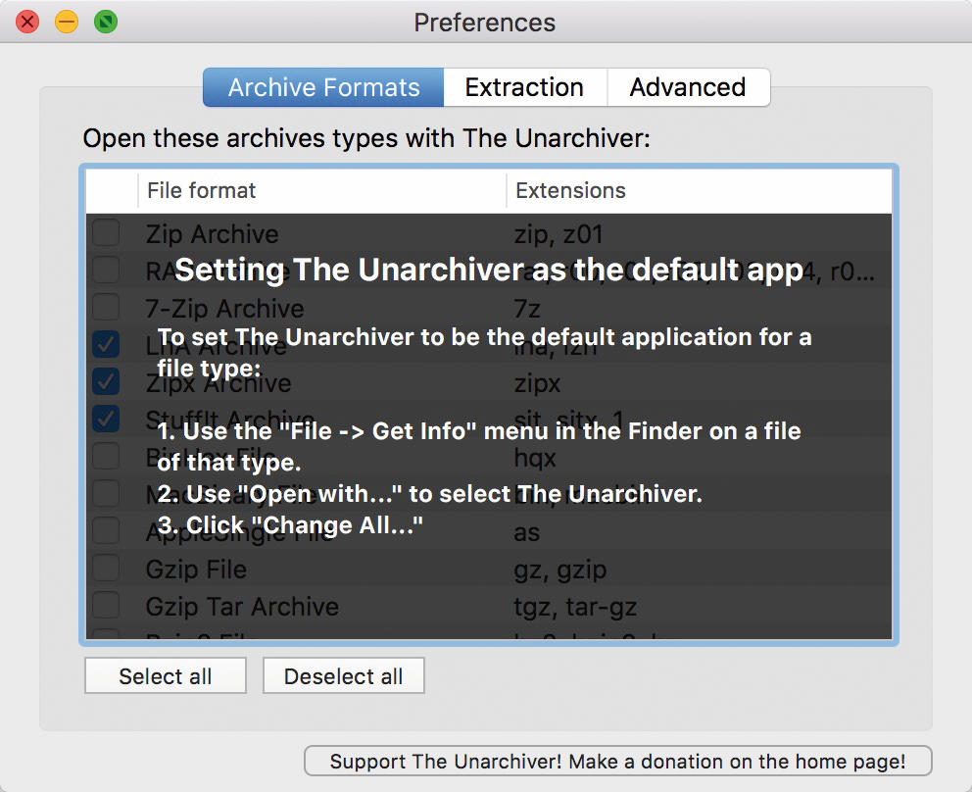Enable the Gzip Tar Archive checkbox
The width and height of the screenshot is (972, 792).
[106, 606]
